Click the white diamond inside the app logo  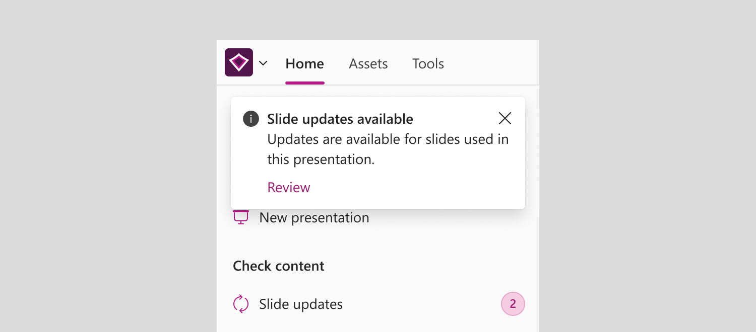239,62
